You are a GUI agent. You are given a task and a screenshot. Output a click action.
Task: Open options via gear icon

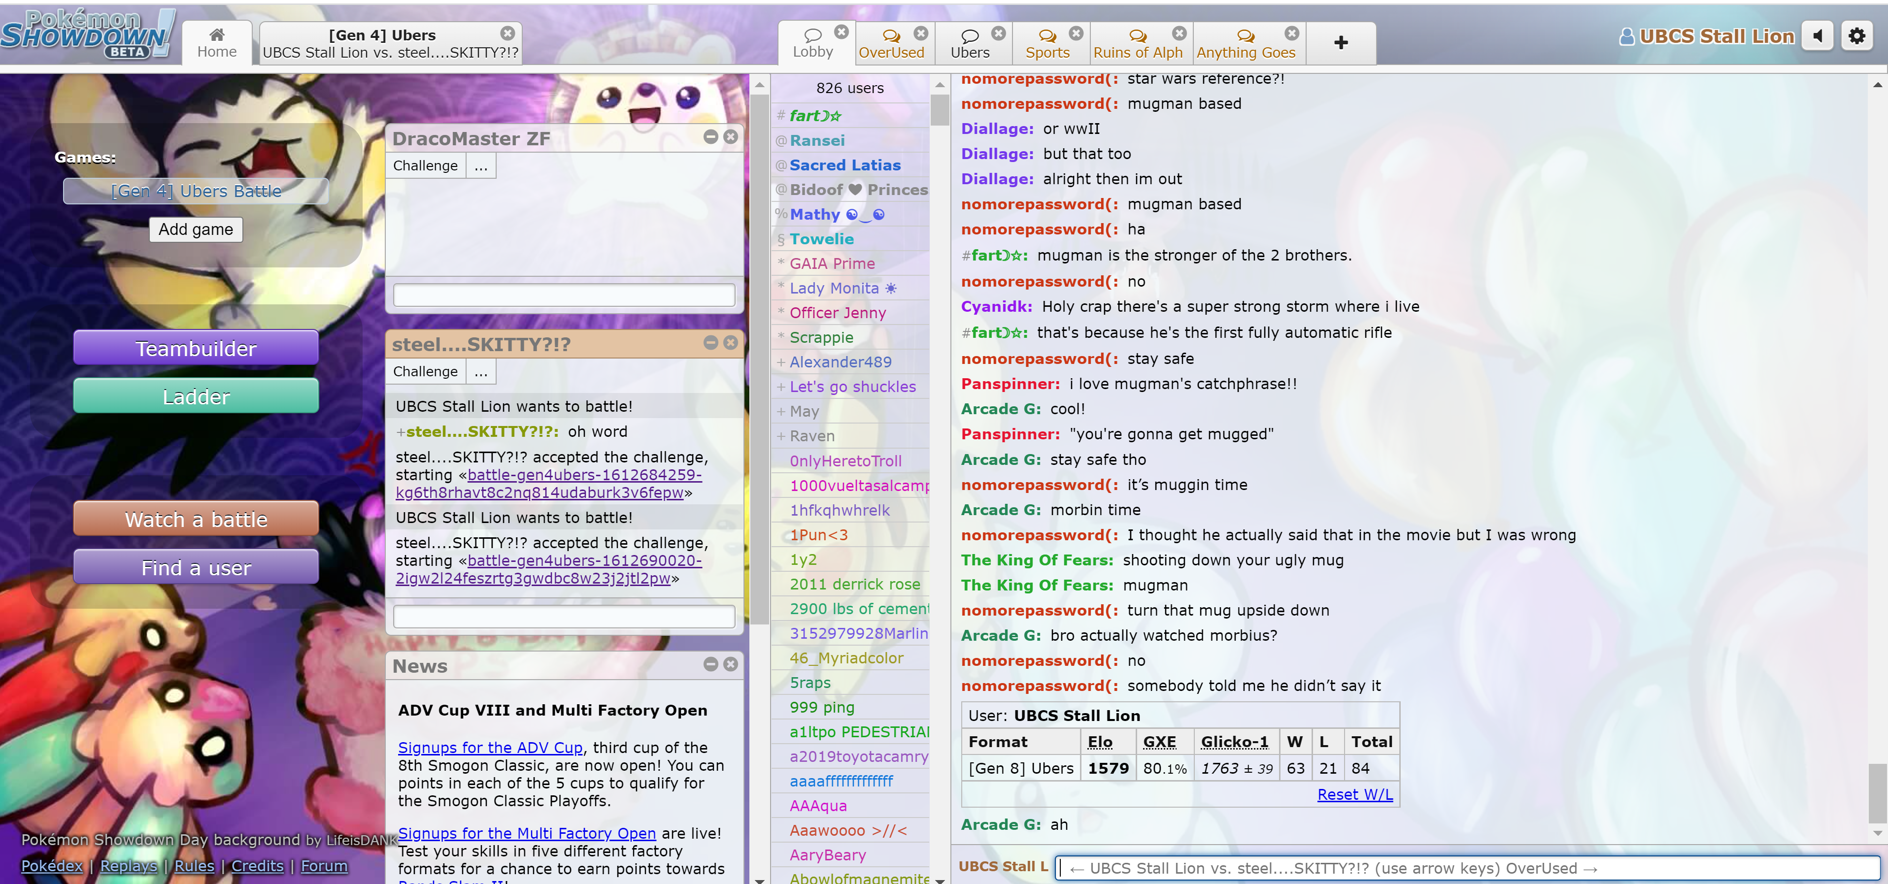(x=1856, y=36)
